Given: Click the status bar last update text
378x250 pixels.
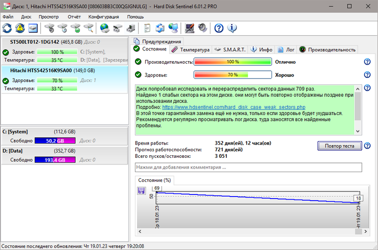Looking at the screenshot, I should point(73,246).
